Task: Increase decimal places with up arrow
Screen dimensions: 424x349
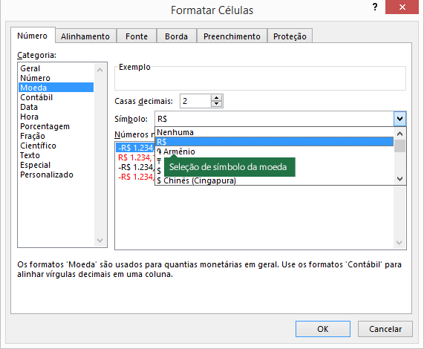Action: pos(216,98)
